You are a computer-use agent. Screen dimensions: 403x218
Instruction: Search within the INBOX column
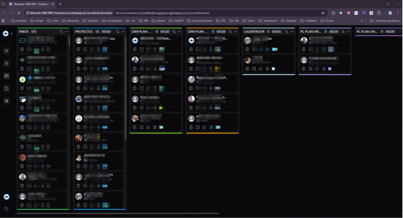point(61,31)
